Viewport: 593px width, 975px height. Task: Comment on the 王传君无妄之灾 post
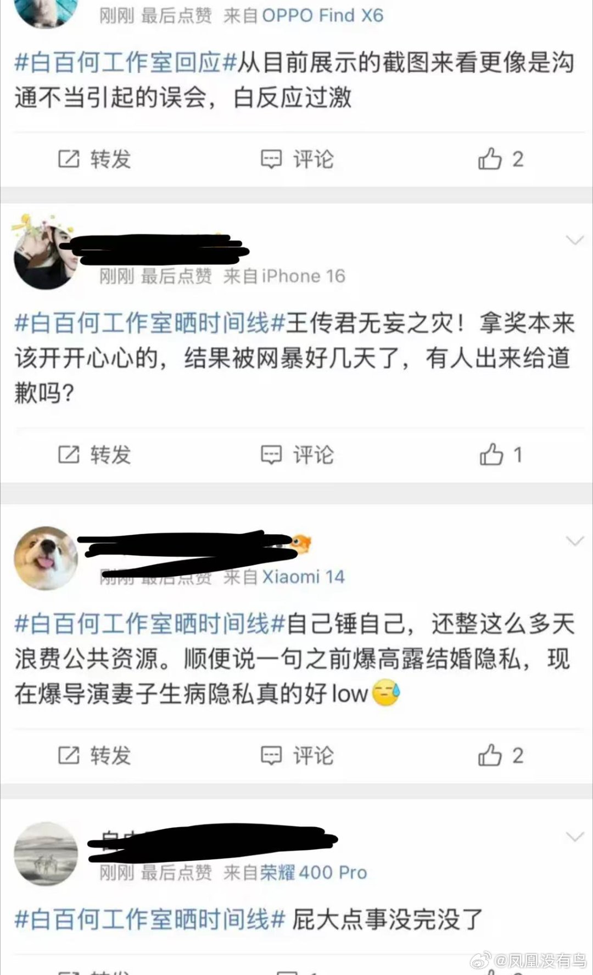click(x=296, y=455)
